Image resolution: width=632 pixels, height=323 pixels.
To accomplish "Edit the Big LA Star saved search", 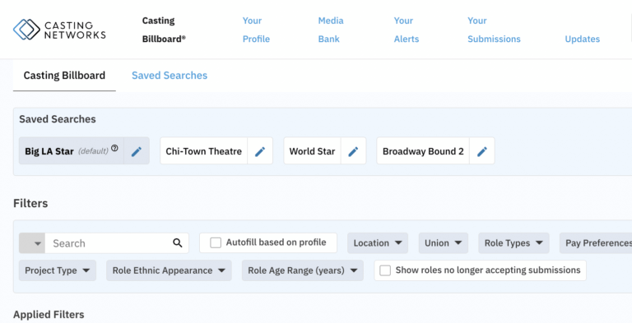I will [137, 151].
